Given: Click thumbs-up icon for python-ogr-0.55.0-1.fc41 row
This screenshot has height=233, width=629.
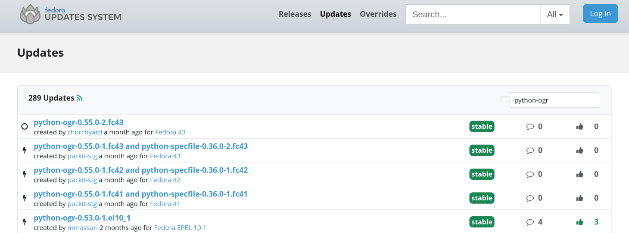Looking at the screenshot, I should coord(579,198).
